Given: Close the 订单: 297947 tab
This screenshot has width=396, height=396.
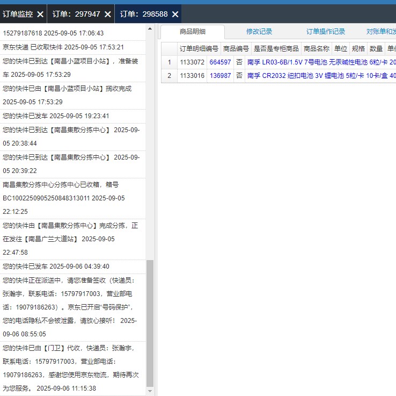Looking at the screenshot, I should coord(107,14).
